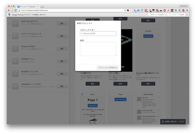The width and height of the screenshot is (196, 134).
Task: Click the プロジェクト名 input field
Action: (98, 33)
